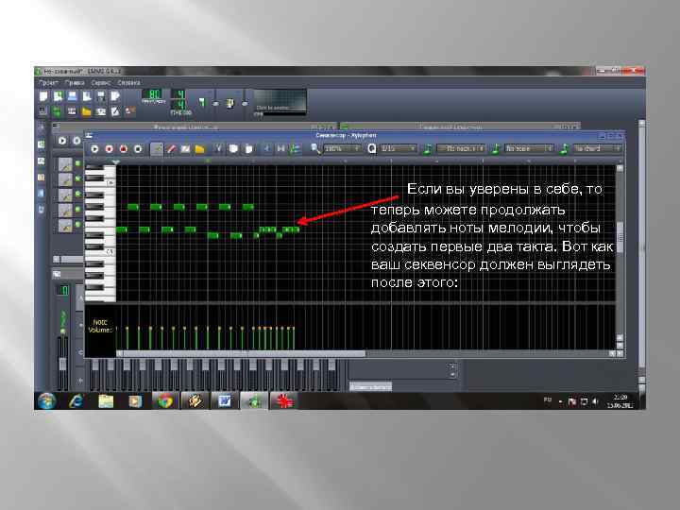Create new project from template icon
Image resolution: width=680 pixels, height=510 pixels.
59,96
